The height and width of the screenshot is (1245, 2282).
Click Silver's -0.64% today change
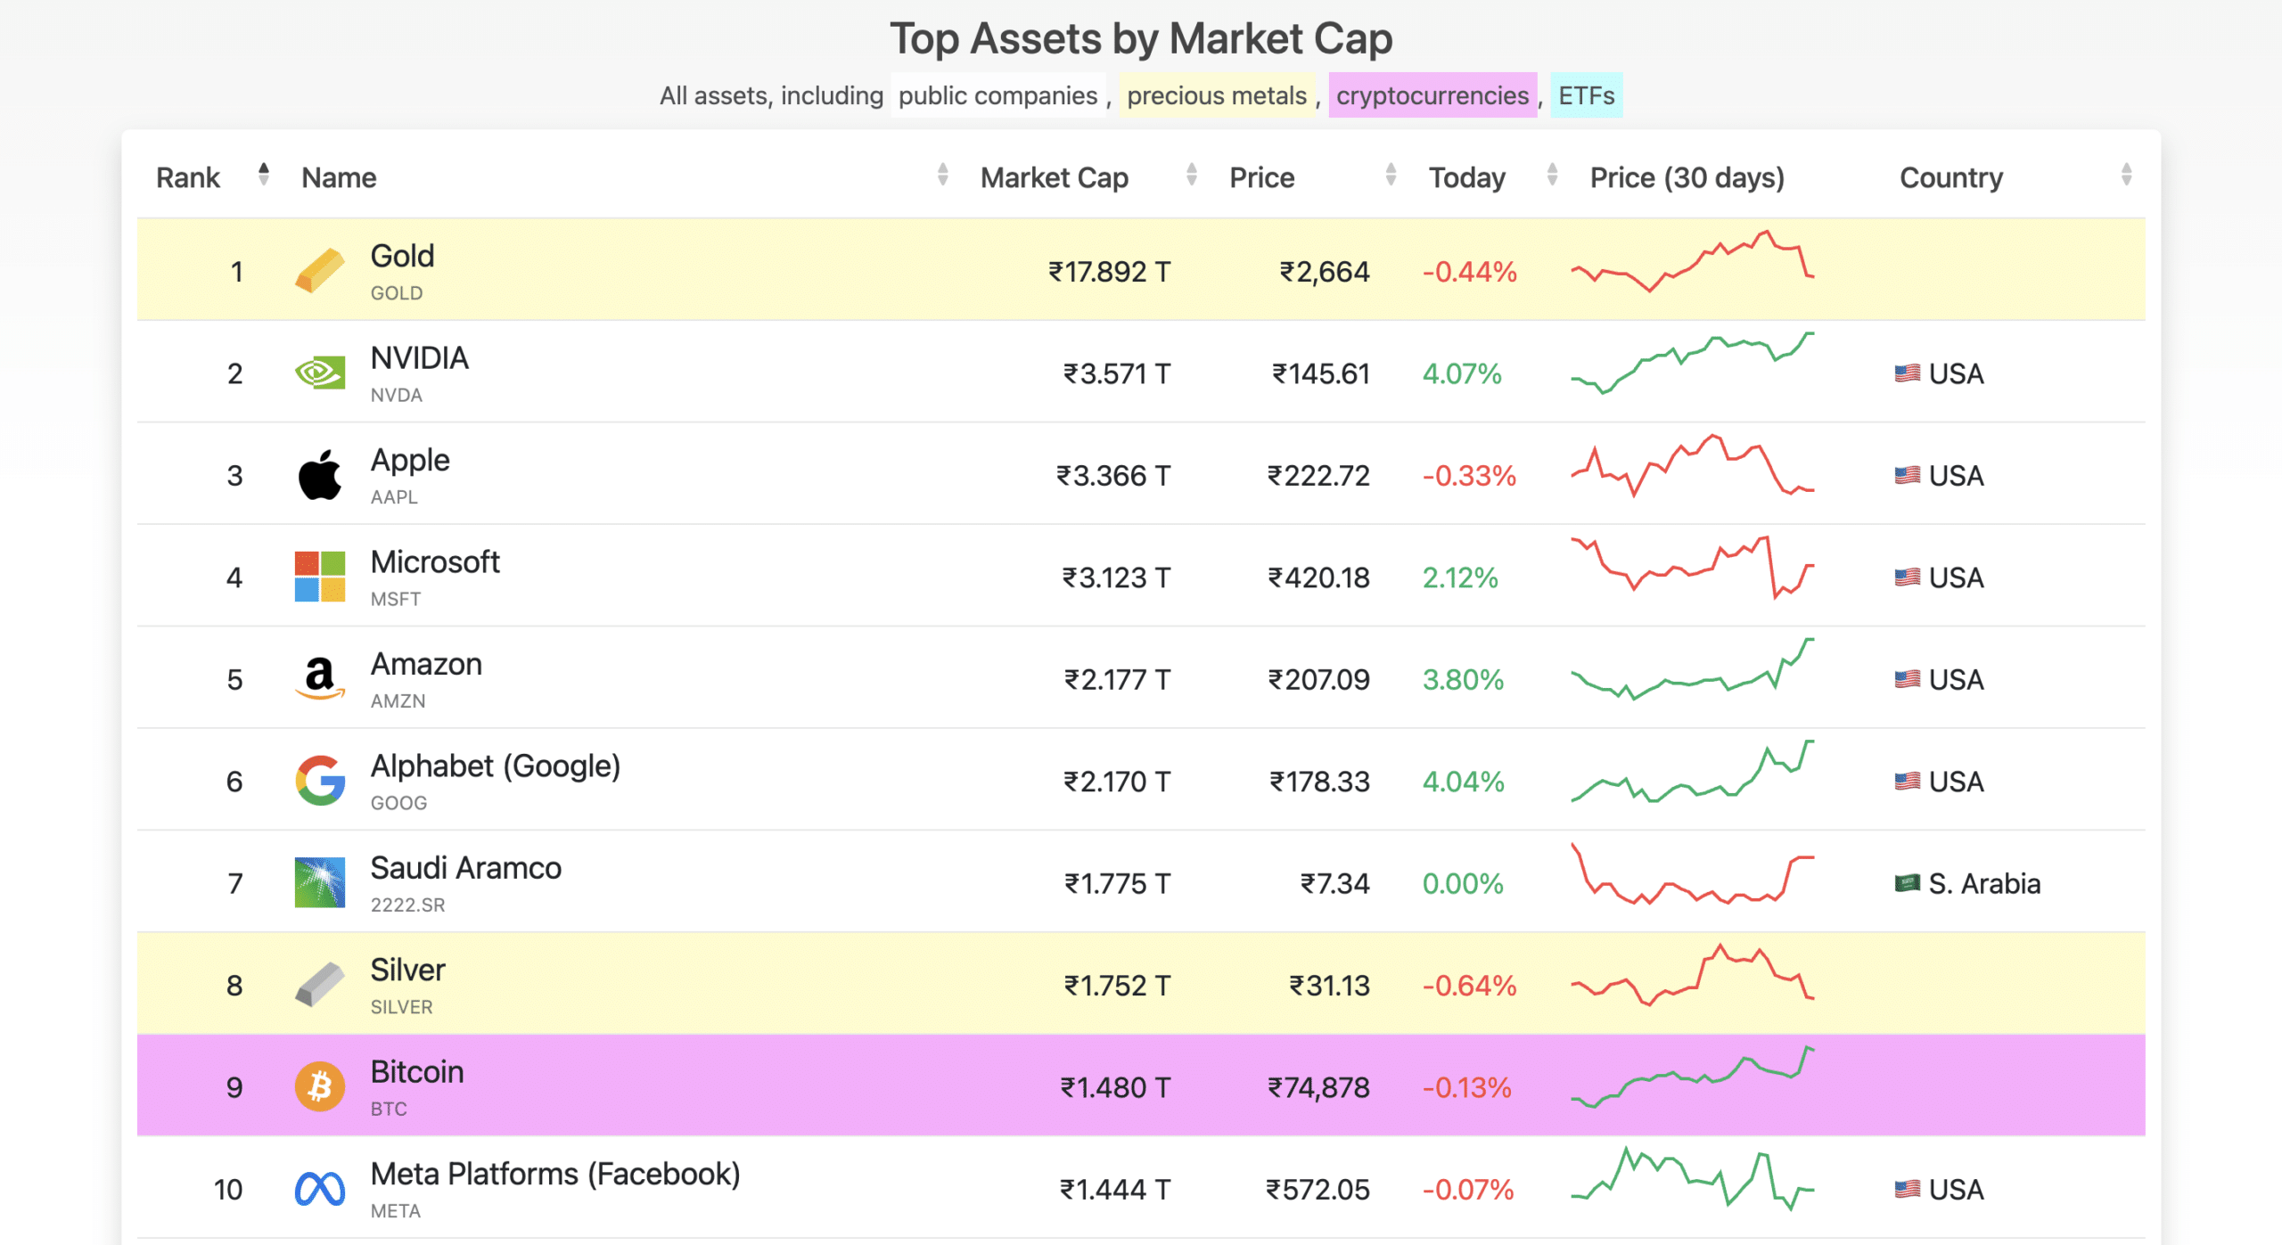coord(1469,986)
